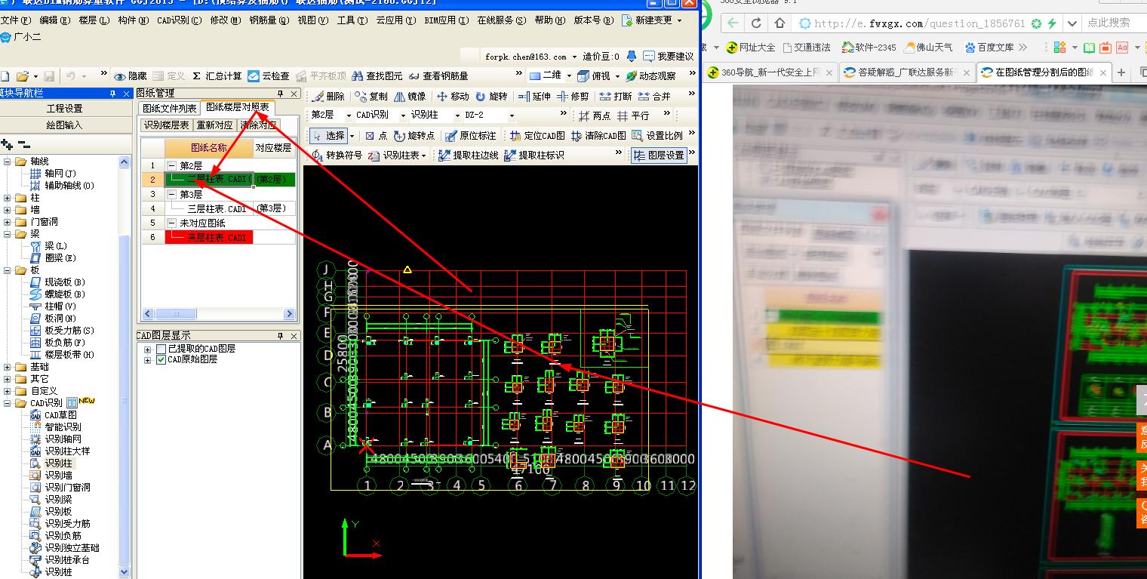Screen dimensions: 1147x579
Task: Run 云检查 cloud check tool
Action: click(269, 76)
